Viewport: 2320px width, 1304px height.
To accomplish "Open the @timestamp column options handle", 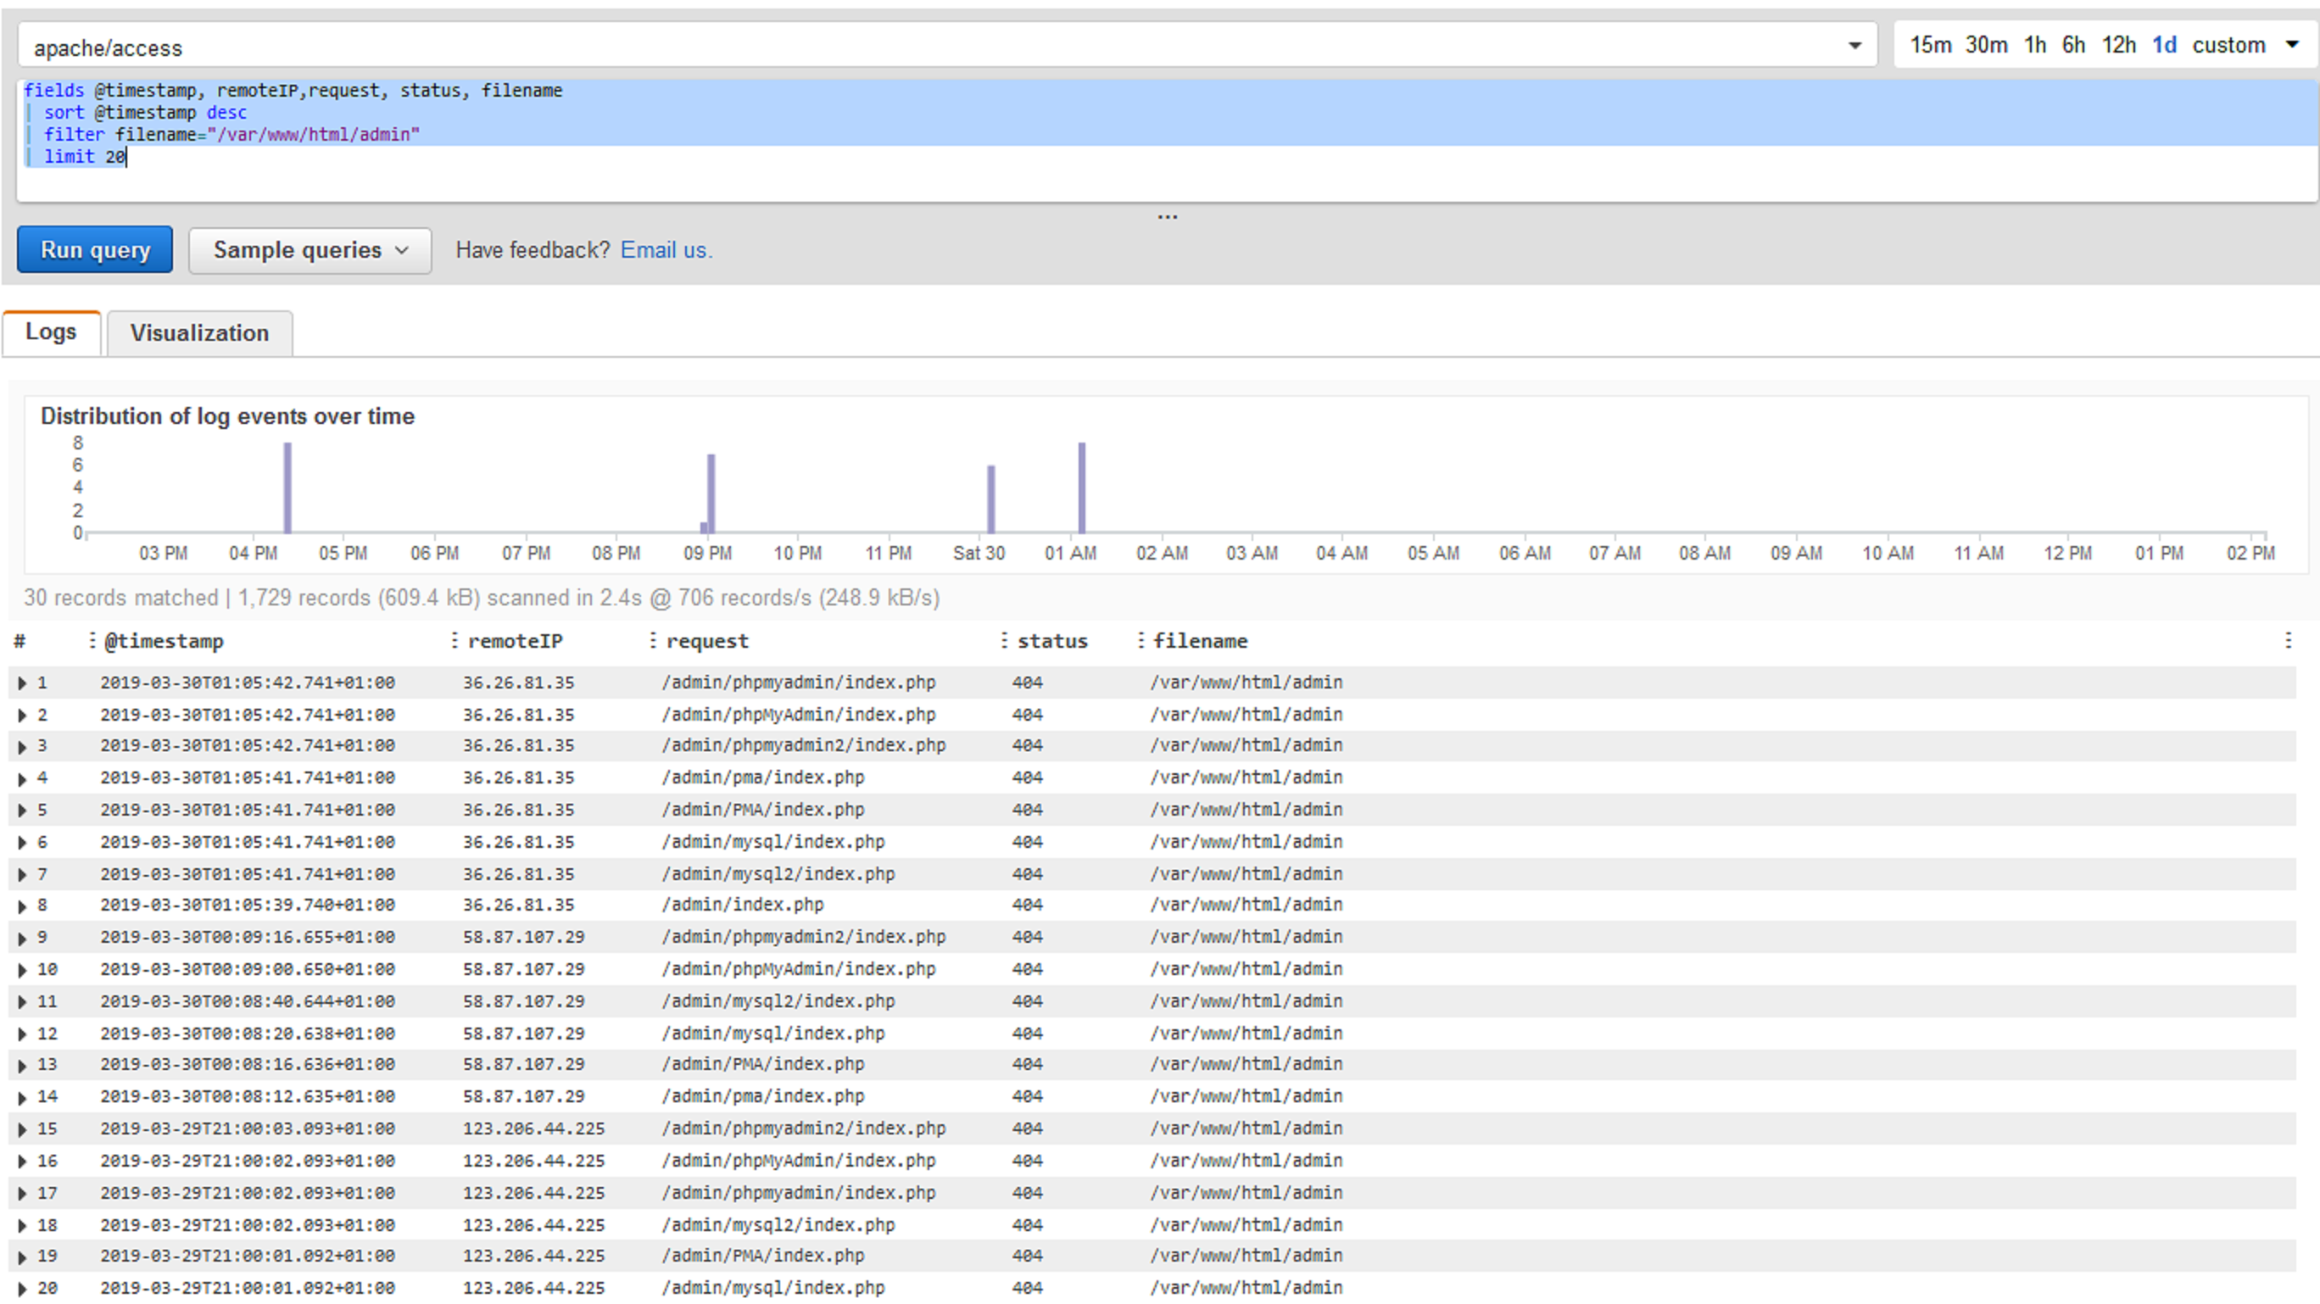I will [92, 640].
